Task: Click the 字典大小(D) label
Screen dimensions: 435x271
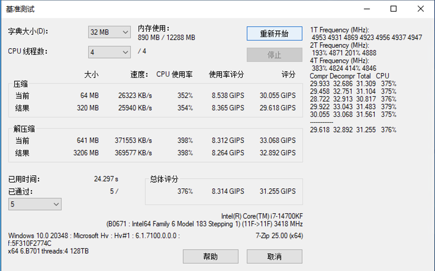Action: click(x=28, y=31)
